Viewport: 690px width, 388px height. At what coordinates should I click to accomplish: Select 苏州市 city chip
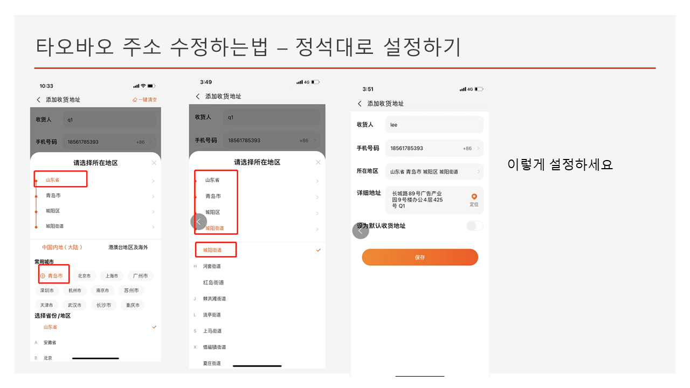[131, 290]
